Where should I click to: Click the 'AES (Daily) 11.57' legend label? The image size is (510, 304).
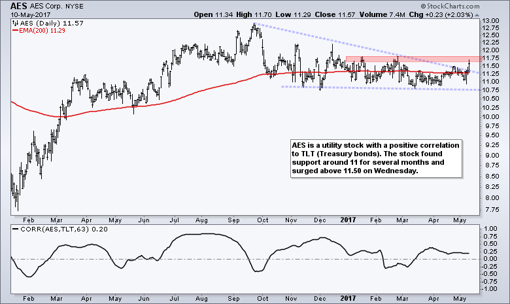(52, 23)
